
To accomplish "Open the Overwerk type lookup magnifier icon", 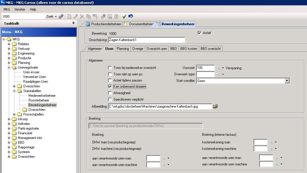I will point(218,74).
